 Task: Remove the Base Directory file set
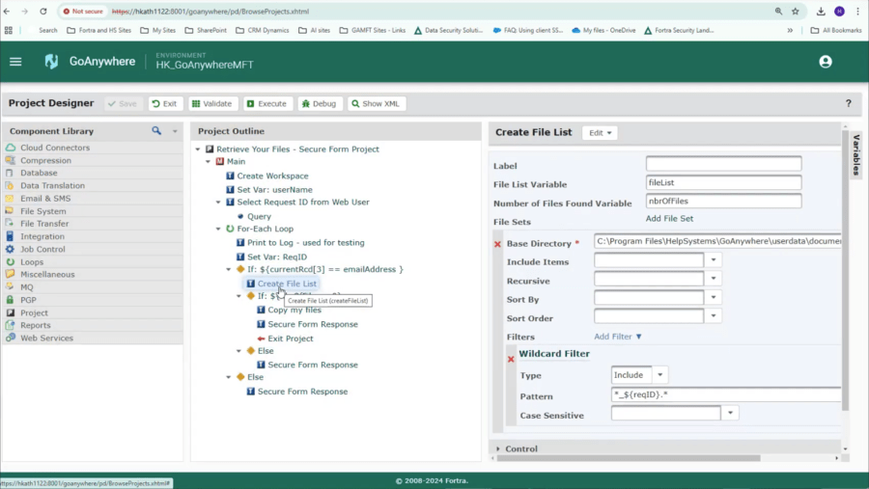pos(498,244)
